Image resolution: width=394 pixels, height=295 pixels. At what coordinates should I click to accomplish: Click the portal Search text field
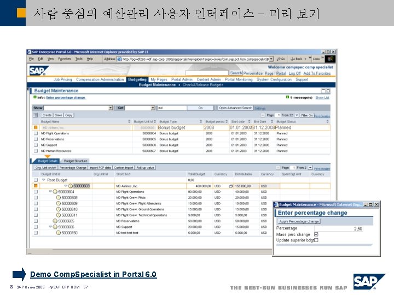[x=207, y=73]
